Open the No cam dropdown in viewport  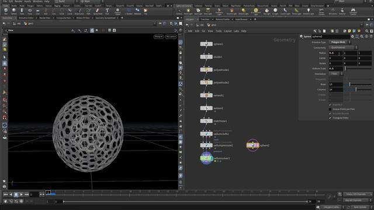[171, 37]
